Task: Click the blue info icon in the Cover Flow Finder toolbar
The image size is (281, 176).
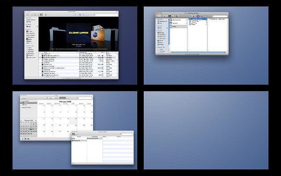Action: pyautogui.click(x=80, y=15)
